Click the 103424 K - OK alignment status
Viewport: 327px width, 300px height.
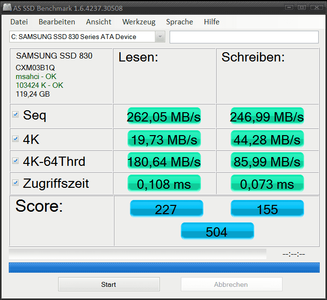[40, 85]
